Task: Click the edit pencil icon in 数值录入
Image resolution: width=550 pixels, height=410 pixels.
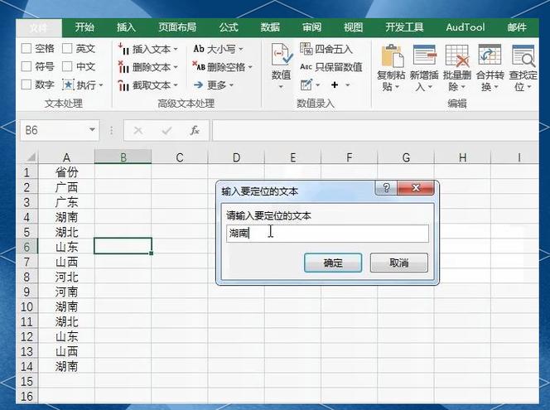Action: [x=306, y=84]
